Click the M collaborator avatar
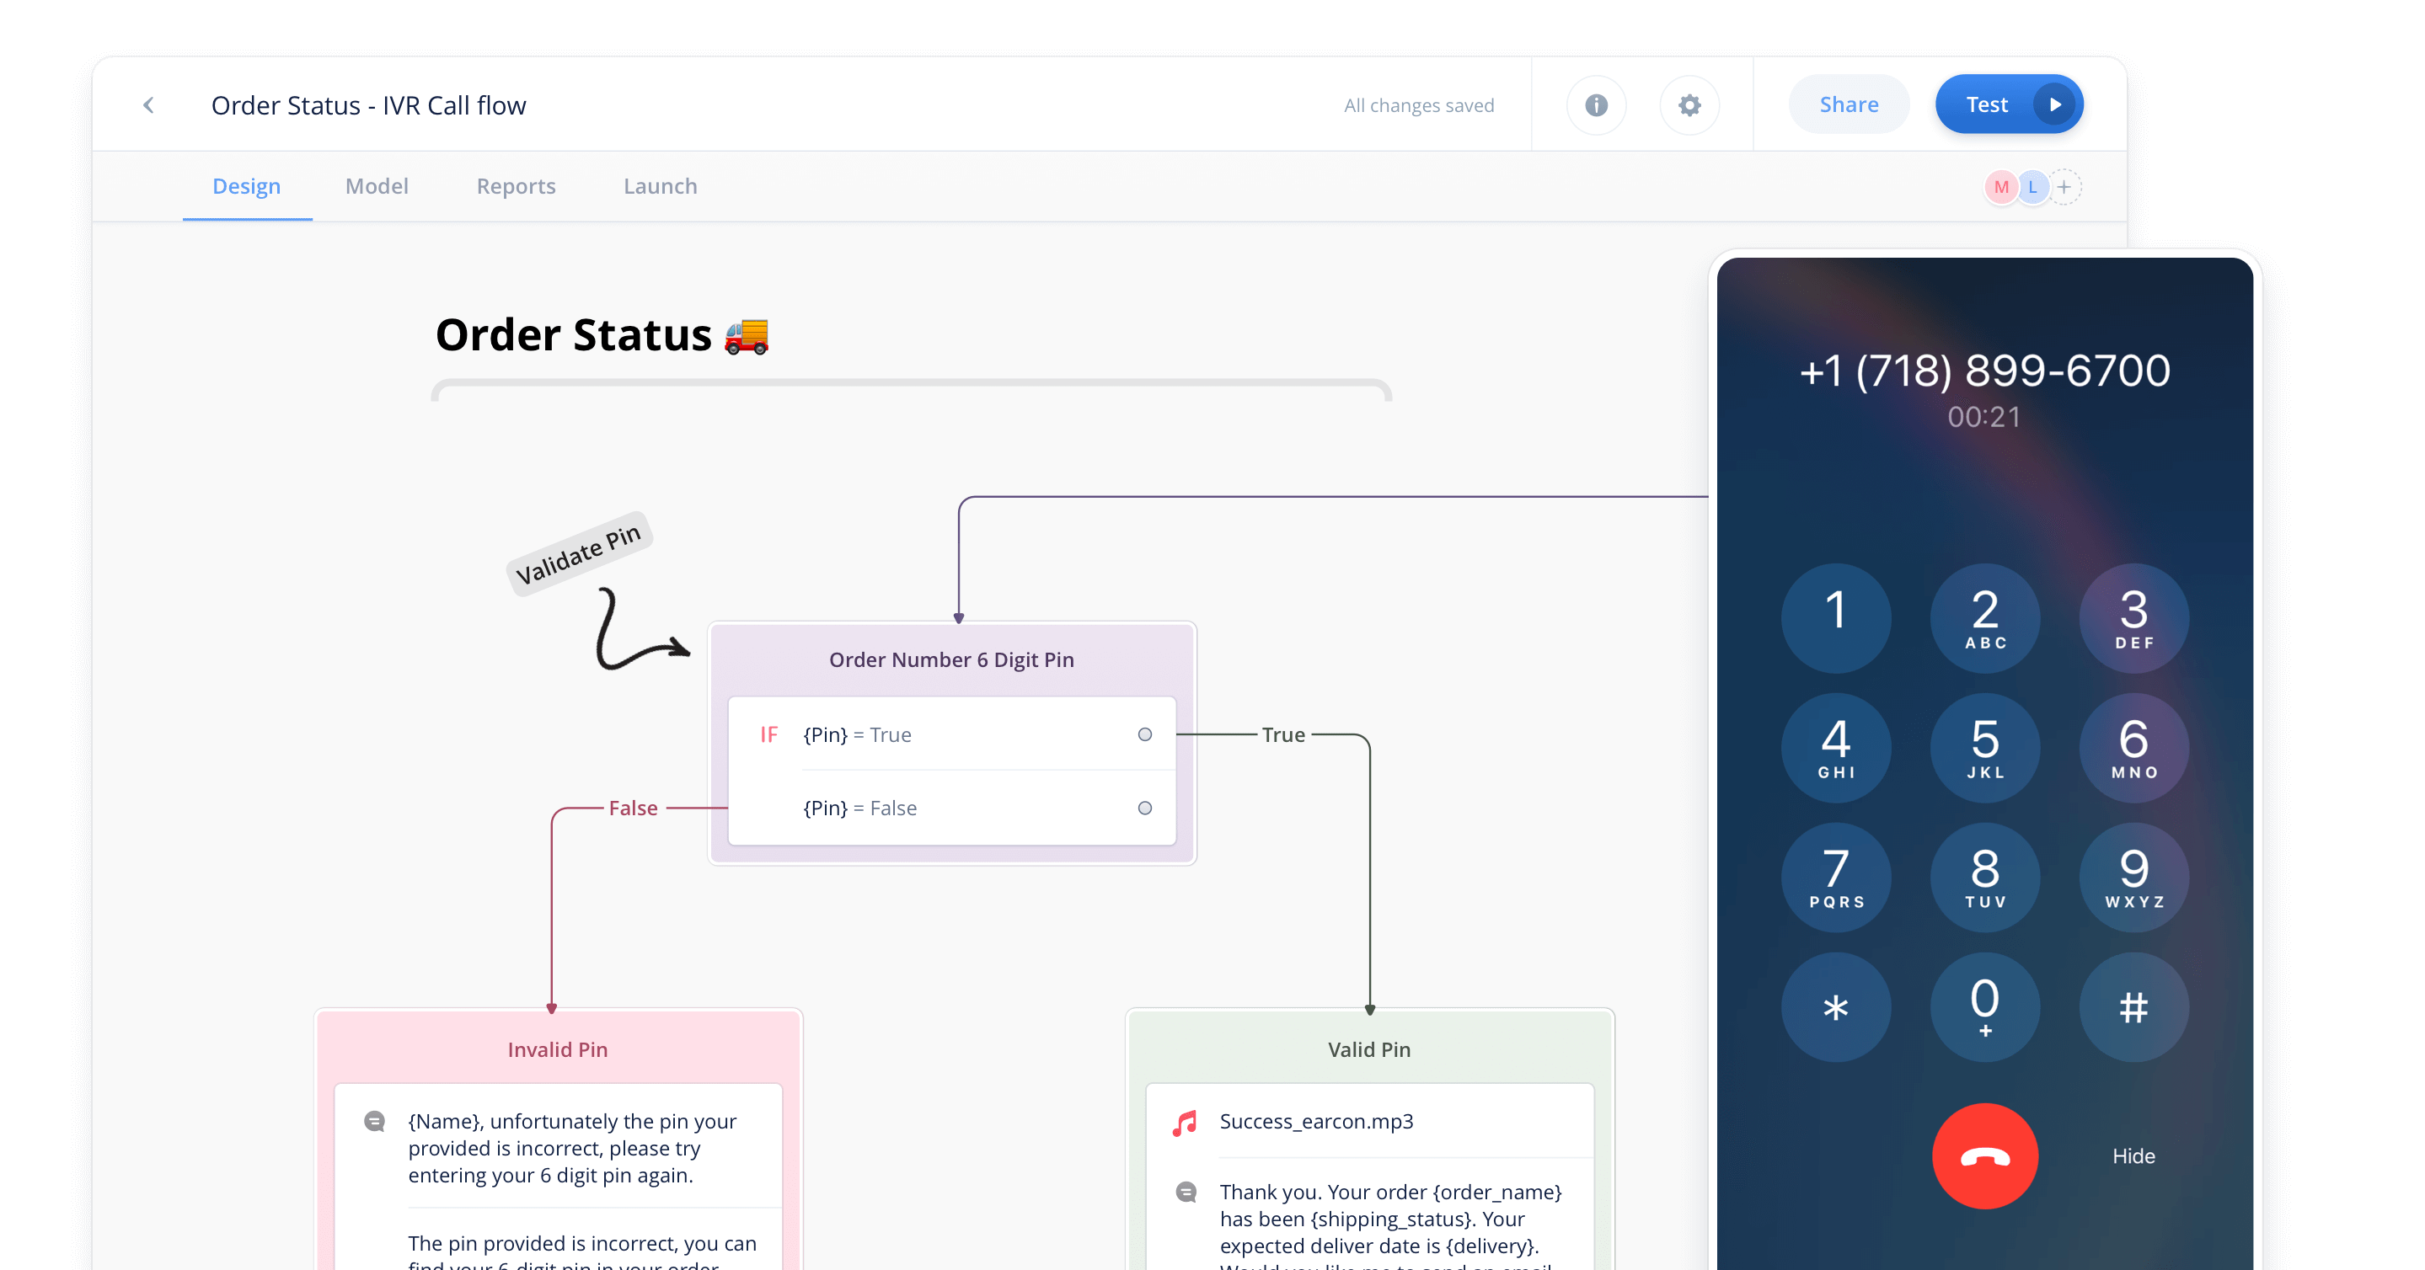The height and width of the screenshot is (1270, 2425). (x=2000, y=186)
